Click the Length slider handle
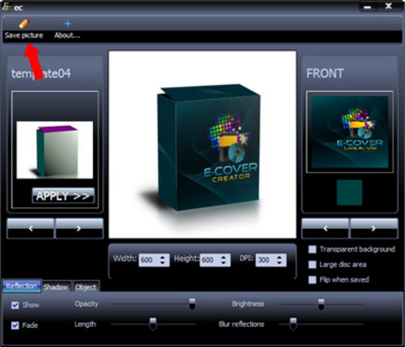The image size is (405, 347). point(153,324)
